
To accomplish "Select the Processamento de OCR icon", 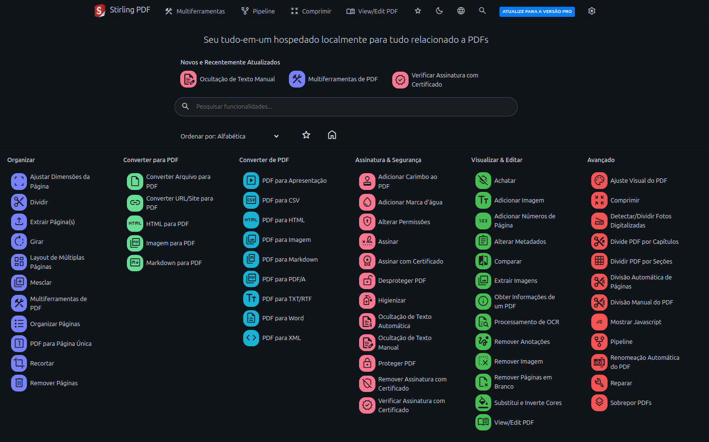I will pos(483,322).
